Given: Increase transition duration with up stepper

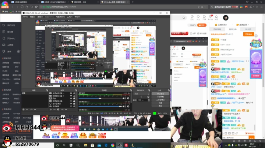Looking at the screenshot, I should click(x=149, y=99).
